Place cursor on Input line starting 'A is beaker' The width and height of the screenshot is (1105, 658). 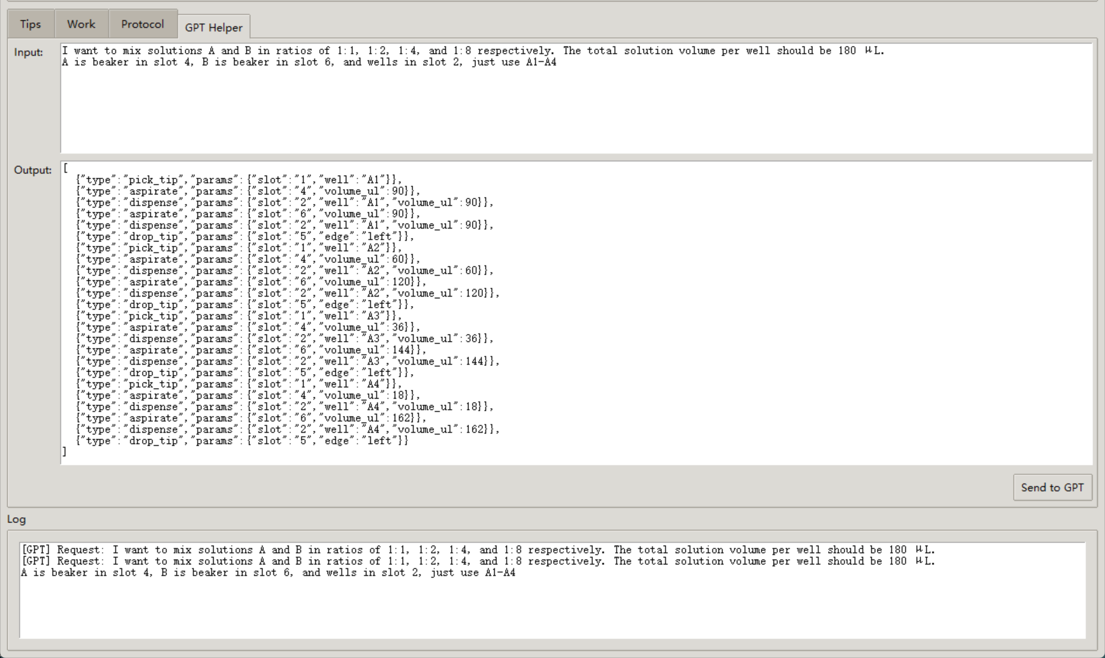pos(308,62)
